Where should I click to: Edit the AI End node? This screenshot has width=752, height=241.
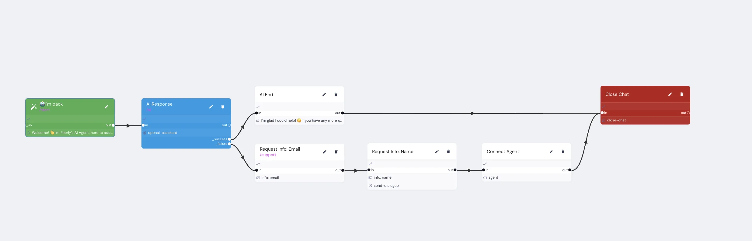[x=324, y=95]
